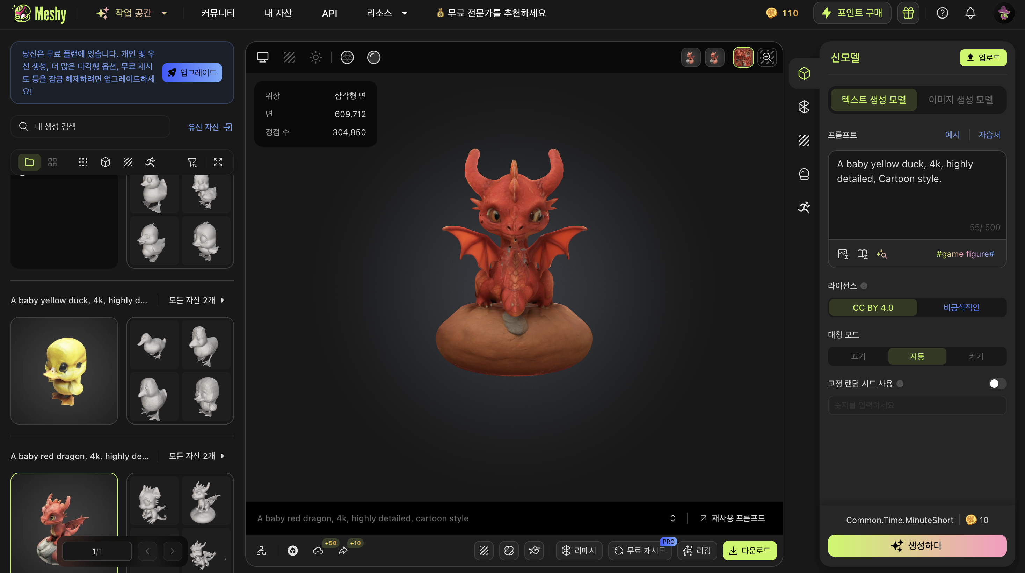Expand 모든 자산 2개 for red dragon
1025x573 pixels.
tap(197, 456)
